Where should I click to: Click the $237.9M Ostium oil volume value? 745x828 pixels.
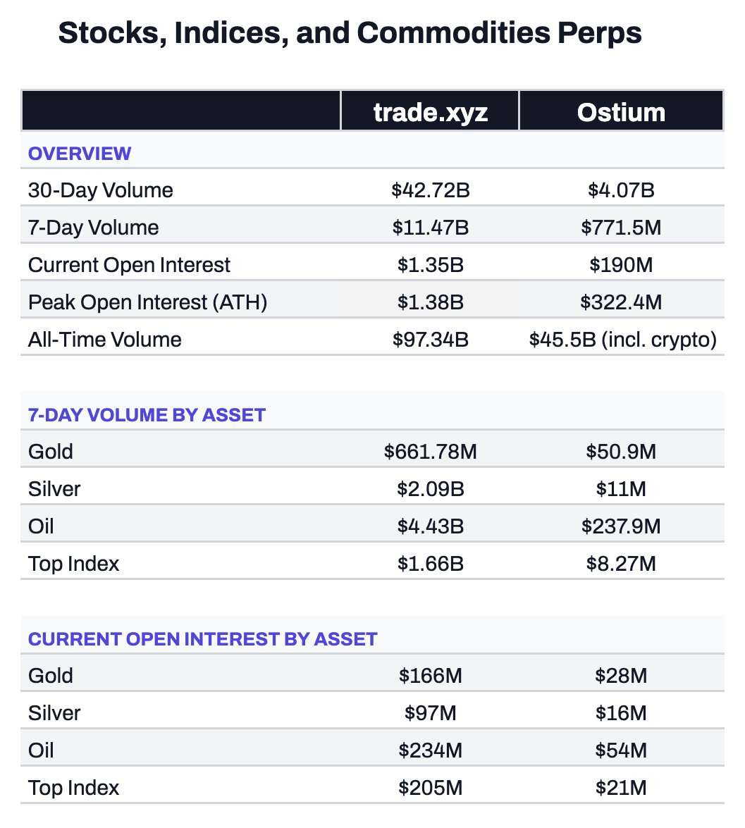[x=621, y=526]
